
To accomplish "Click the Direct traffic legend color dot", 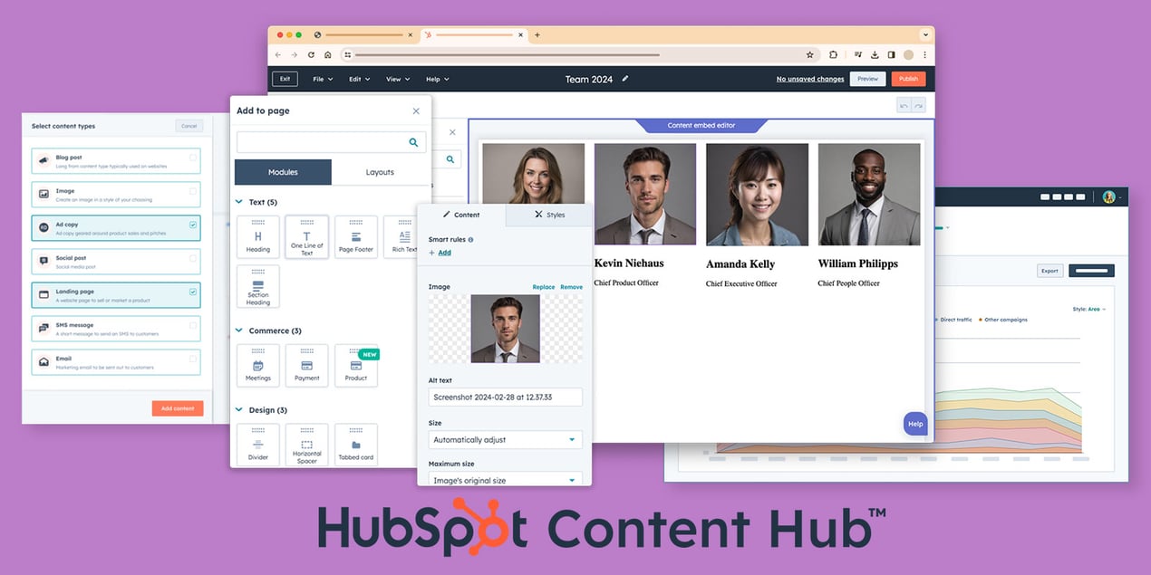I will tap(935, 319).
